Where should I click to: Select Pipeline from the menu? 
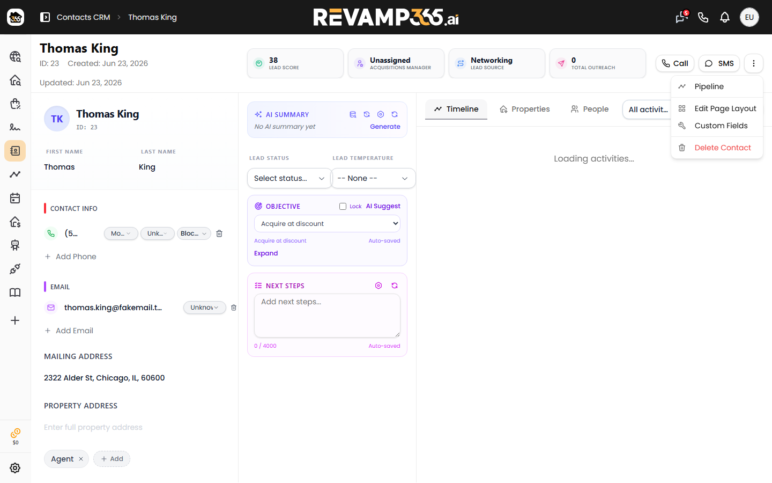tap(717, 86)
